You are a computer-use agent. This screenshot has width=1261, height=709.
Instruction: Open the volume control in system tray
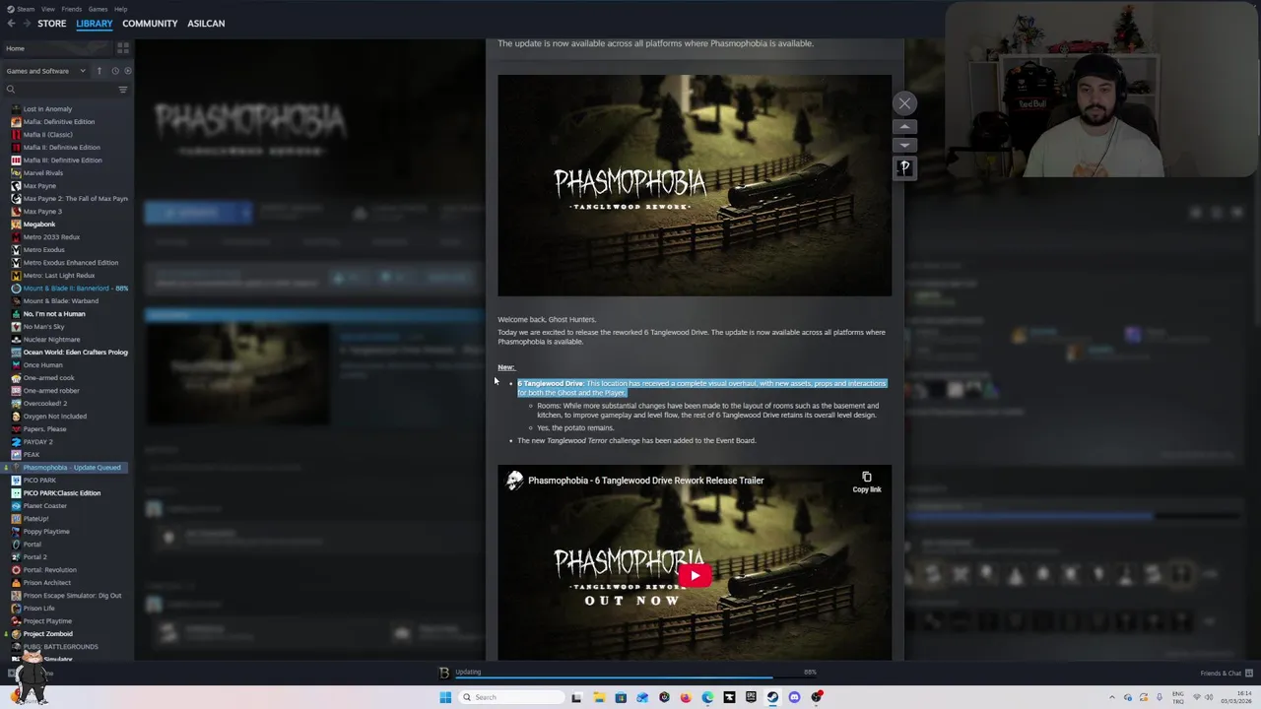(1209, 697)
